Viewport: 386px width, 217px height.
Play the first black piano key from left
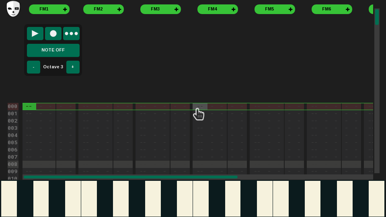tap(25, 199)
